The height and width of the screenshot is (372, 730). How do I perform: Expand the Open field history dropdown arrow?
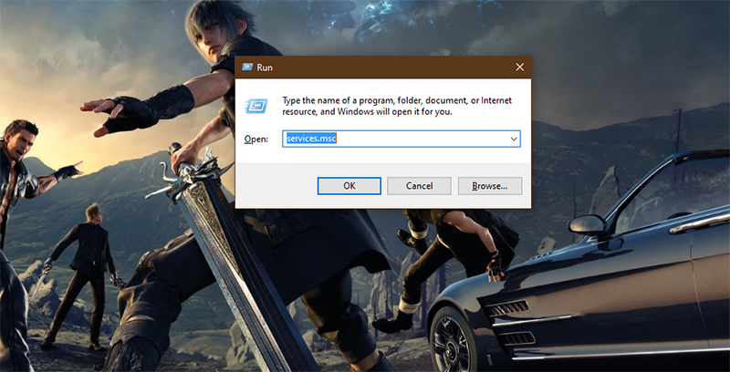(514, 139)
